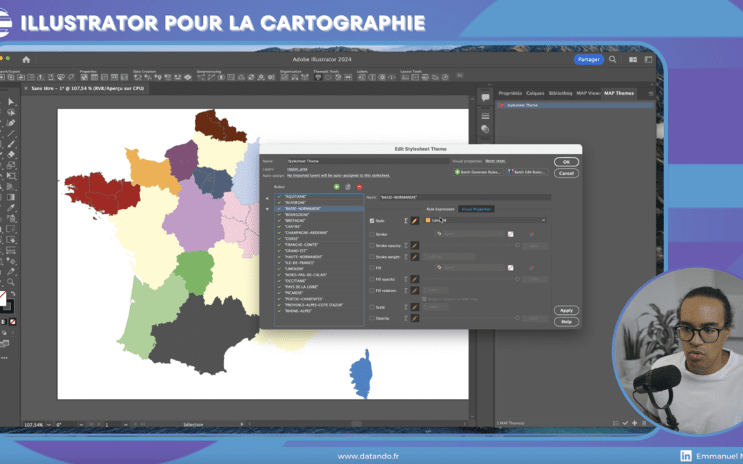Switch to the Rule Expression tab
743x464 pixels.
click(x=440, y=209)
